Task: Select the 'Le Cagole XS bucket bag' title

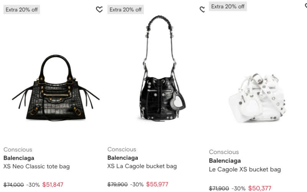Action: coord(245,169)
